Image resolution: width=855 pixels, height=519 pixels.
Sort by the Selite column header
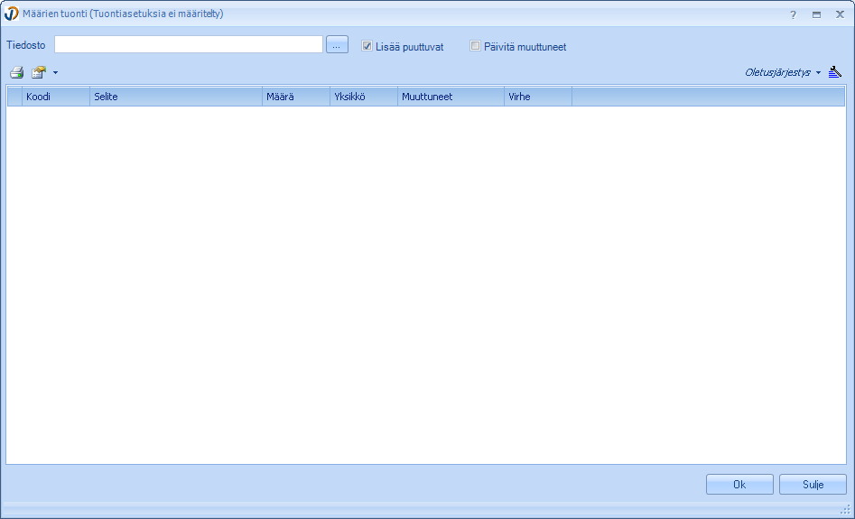tap(176, 97)
